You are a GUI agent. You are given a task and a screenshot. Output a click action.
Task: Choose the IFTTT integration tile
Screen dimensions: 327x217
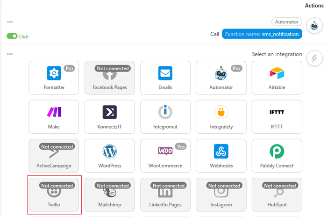[x=277, y=117]
